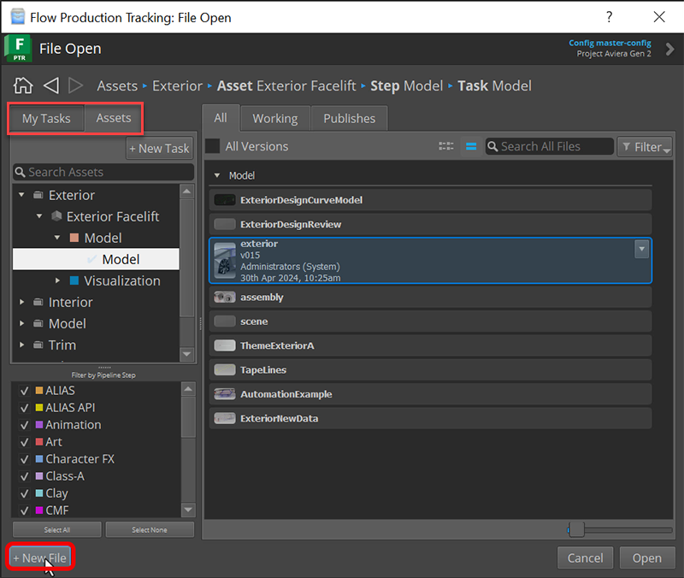Viewport: 684px width, 578px height.
Task: Switch to grouped thumbnail view icon
Action: tap(445, 146)
